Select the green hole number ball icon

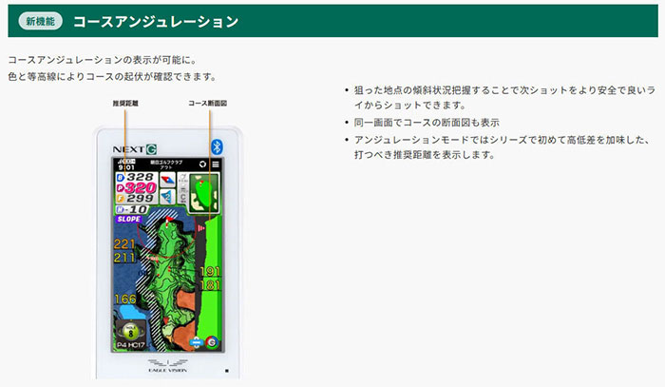click(x=125, y=329)
